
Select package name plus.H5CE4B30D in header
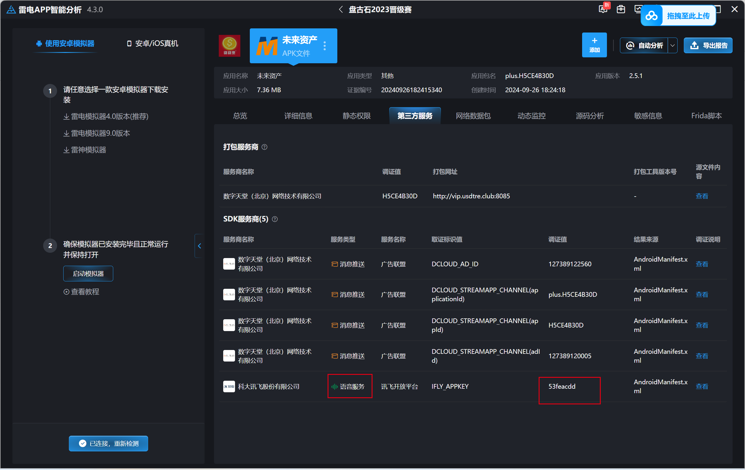[x=529, y=75]
